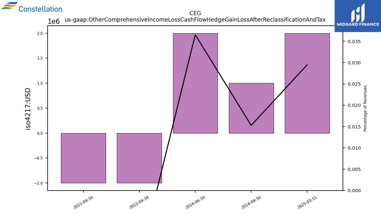Click the CEG chart title
The image size is (381, 214).
click(195, 13)
